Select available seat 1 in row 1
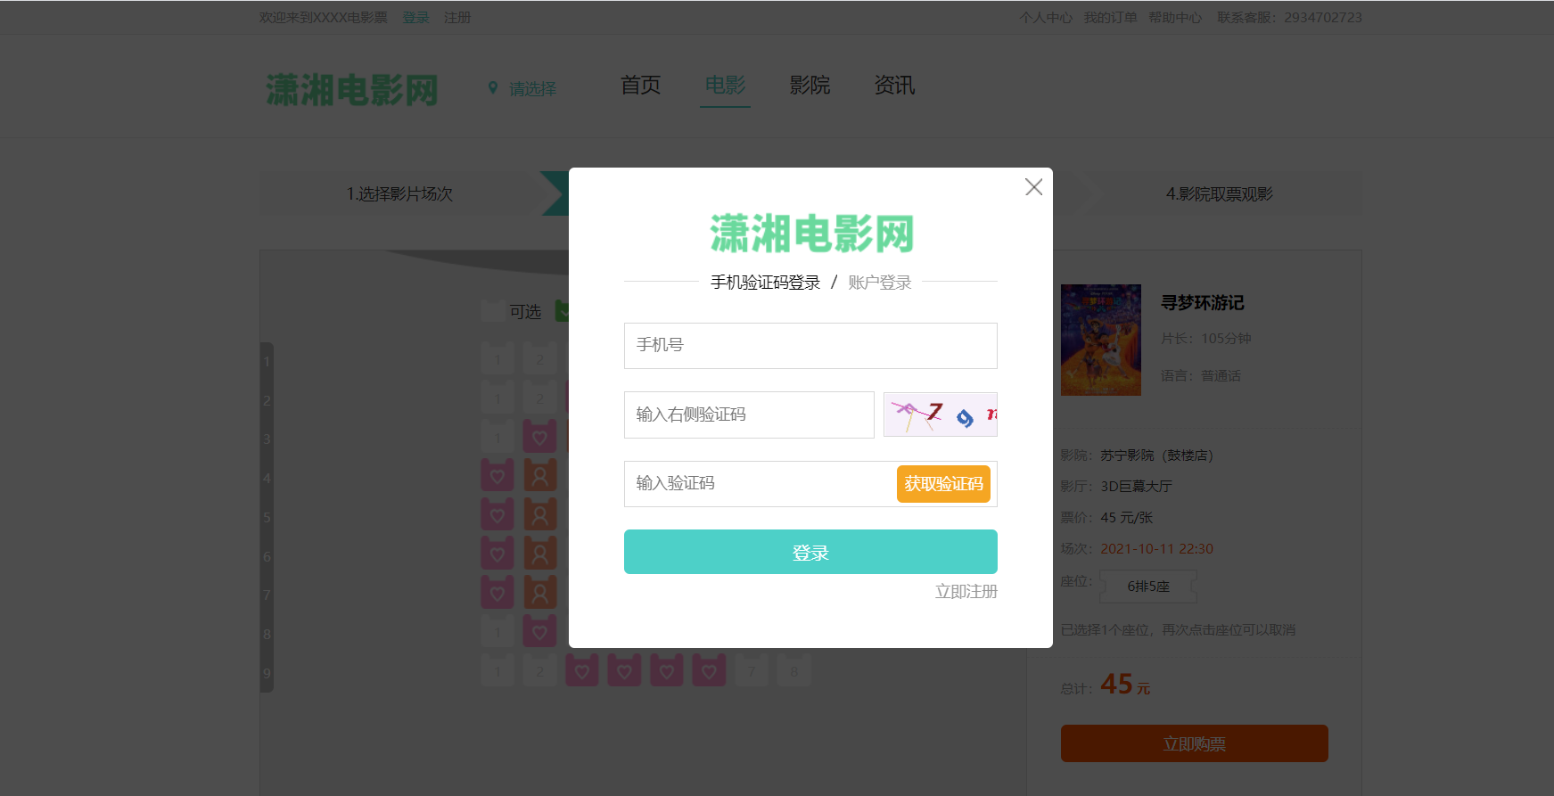 tap(497, 359)
